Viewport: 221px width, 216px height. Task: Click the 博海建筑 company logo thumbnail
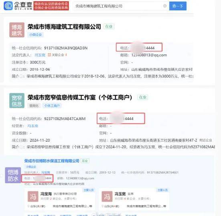coord(17,30)
